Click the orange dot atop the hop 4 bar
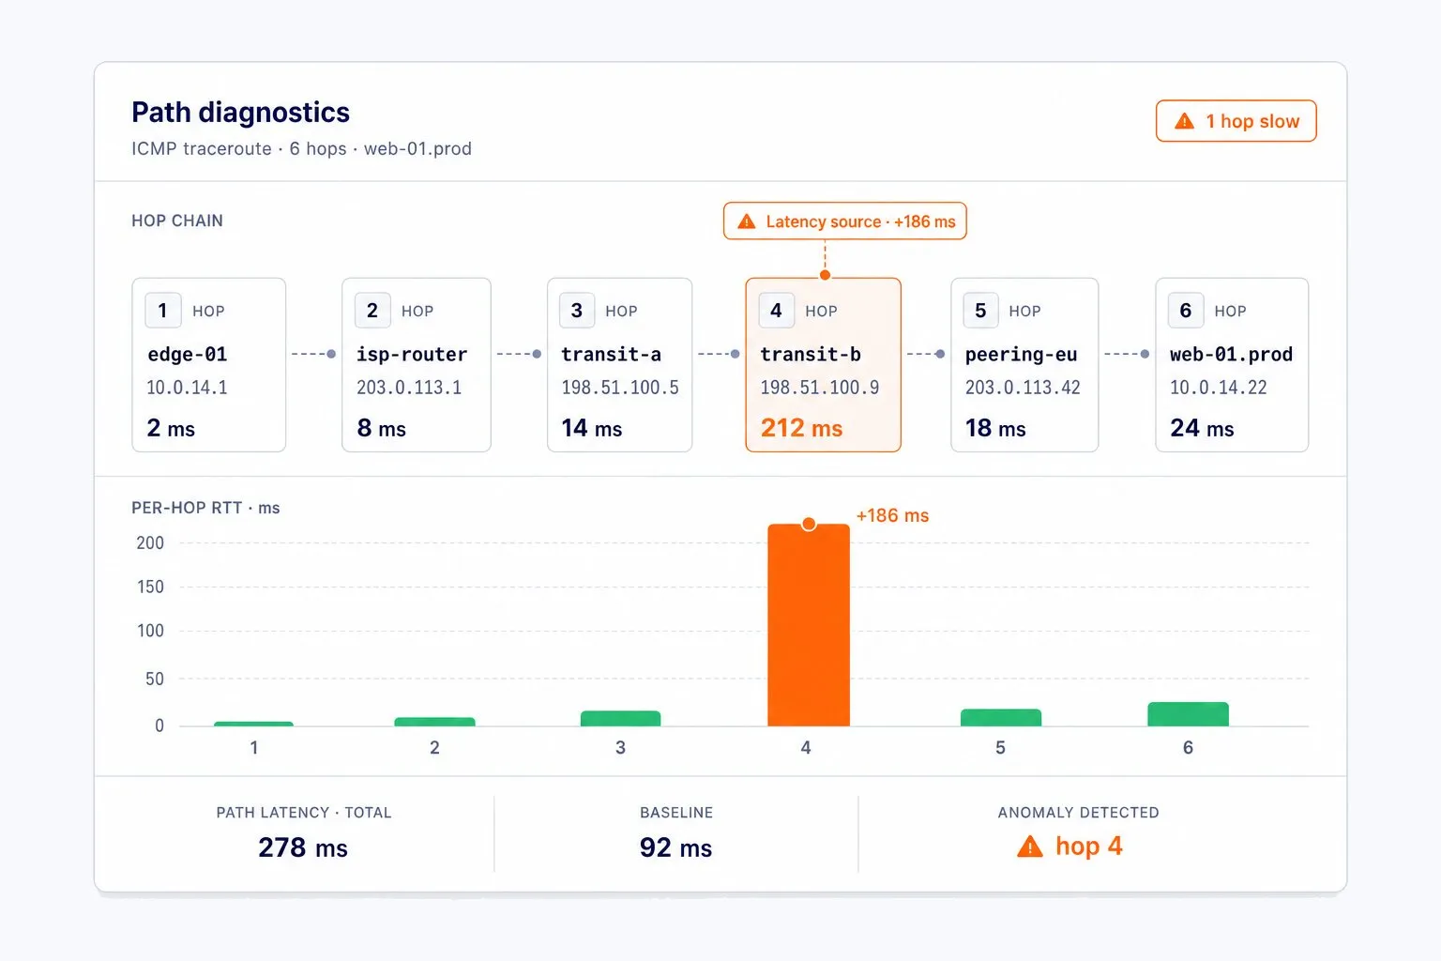This screenshot has height=961, width=1441. click(809, 524)
